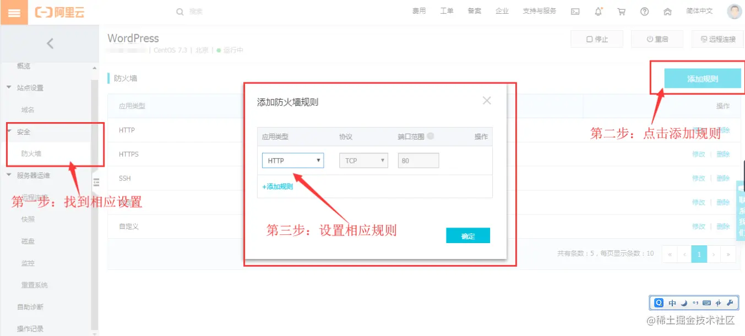The height and width of the screenshot is (336, 745).
Task: Click IME skin/tools icon
Action: point(719,303)
